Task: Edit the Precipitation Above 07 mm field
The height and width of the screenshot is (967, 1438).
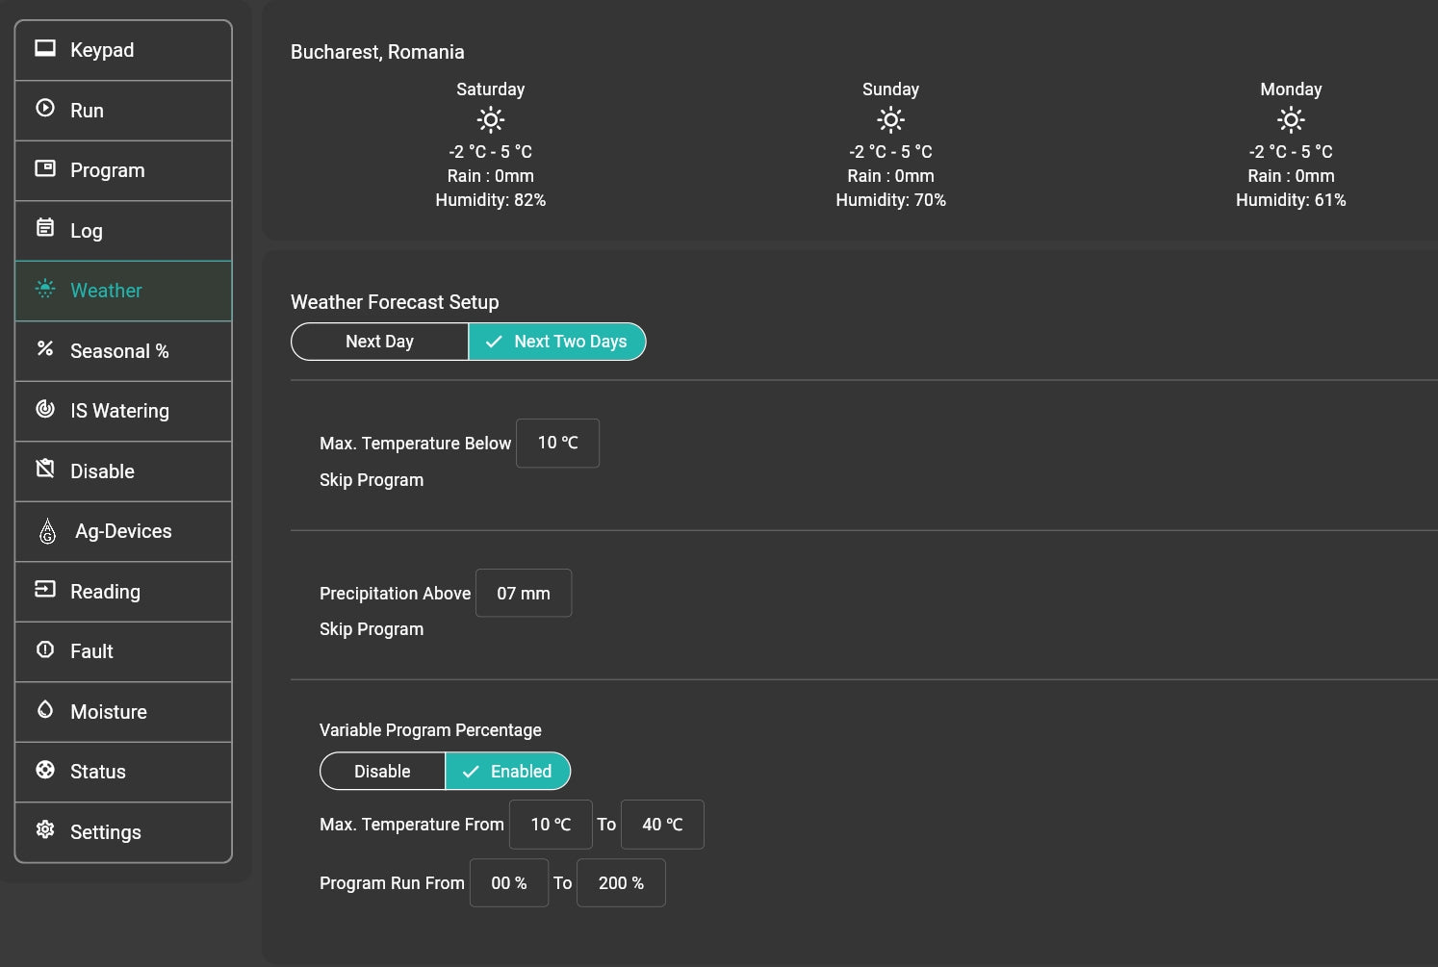Action: [x=523, y=594]
